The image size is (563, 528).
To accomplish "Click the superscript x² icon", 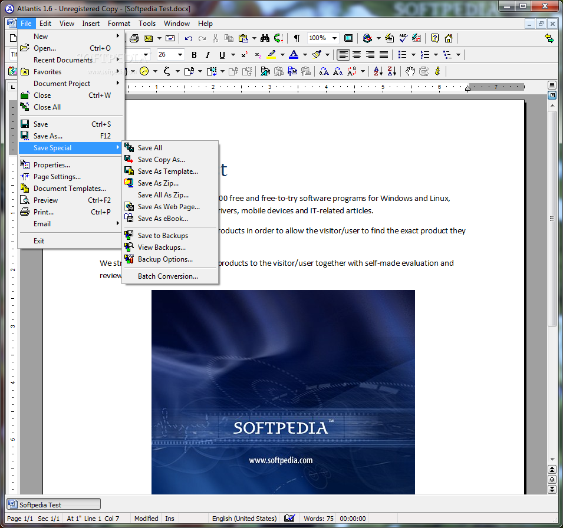I will click(245, 55).
